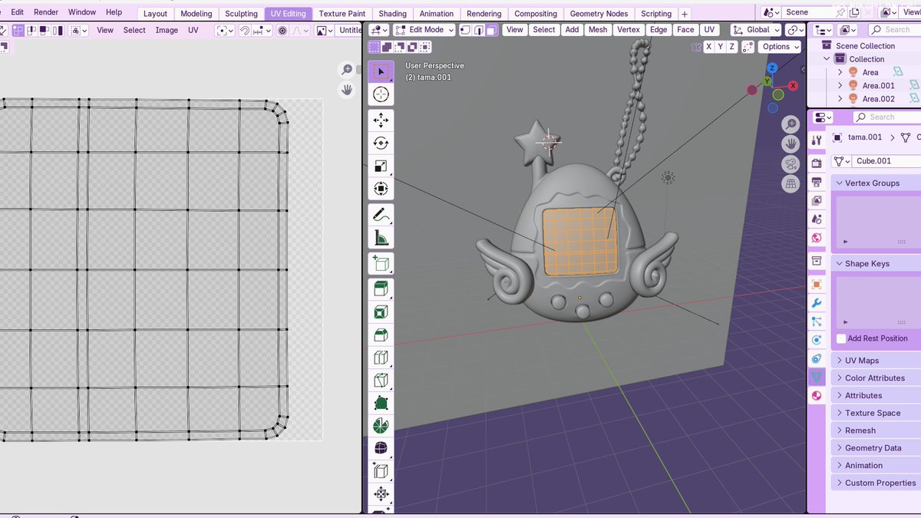This screenshot has width=921, height=518.
Task: Open the UV menu in the UV editor
Action: tap(193, 30)
